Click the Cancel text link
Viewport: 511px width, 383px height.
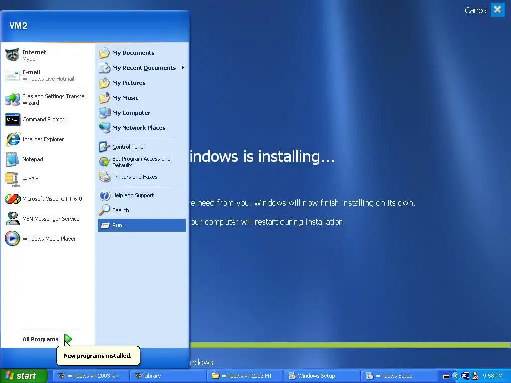pyautogui.click(x=476, y=10)
